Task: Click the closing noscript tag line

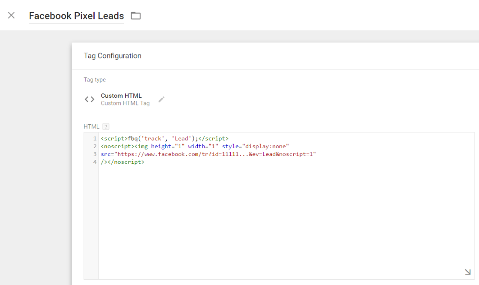Action: [x=123, y=162]
